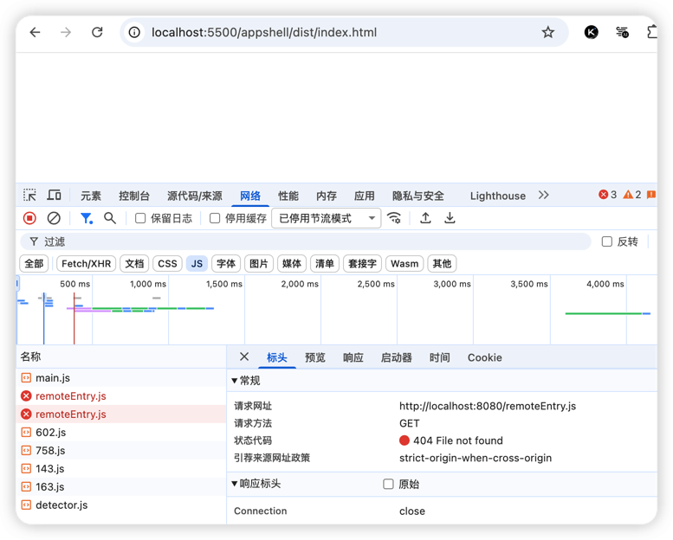Click the export HAR download icon

tap(450, 218)
